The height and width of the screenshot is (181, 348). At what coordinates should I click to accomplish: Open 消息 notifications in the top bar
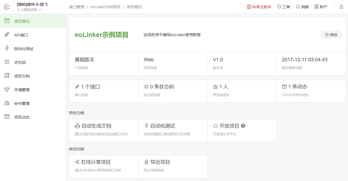pos(302,7)
